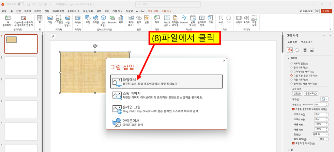Choose 아이콘에서 in the dialog
The width and height of the screenshot is (334, 152).
pos(166,123)
